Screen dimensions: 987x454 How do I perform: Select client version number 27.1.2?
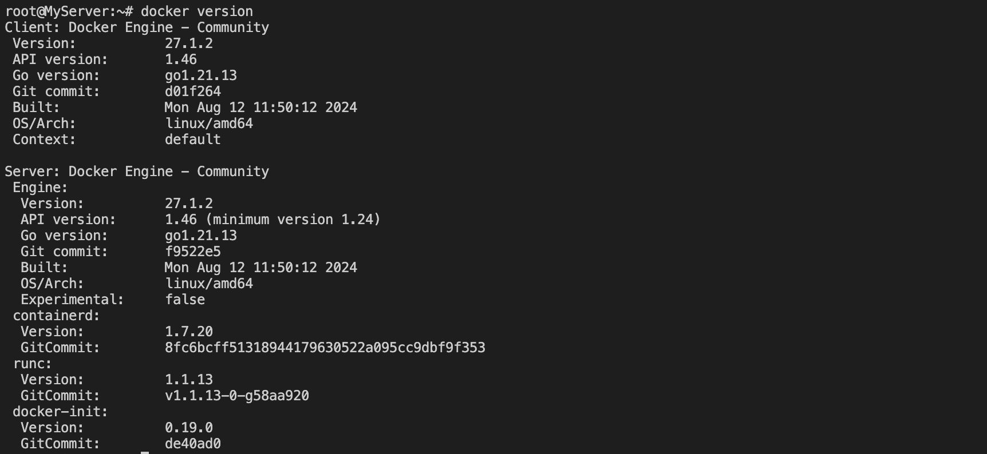tap(189, 43)
